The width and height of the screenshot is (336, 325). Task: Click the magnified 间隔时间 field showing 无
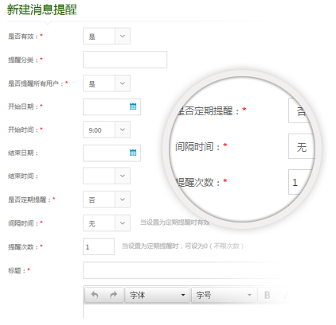point(301,146)
